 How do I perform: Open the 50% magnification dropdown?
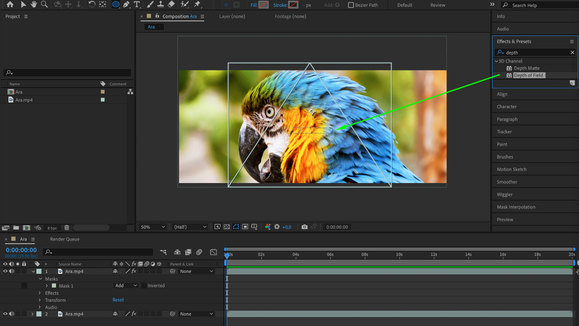[153, 227]
